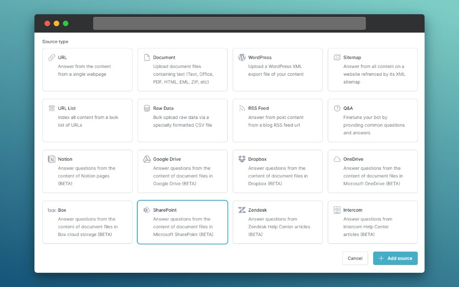Click the URL link chain icon
This screenshot has width=459, height=287.
pos(51,57)
